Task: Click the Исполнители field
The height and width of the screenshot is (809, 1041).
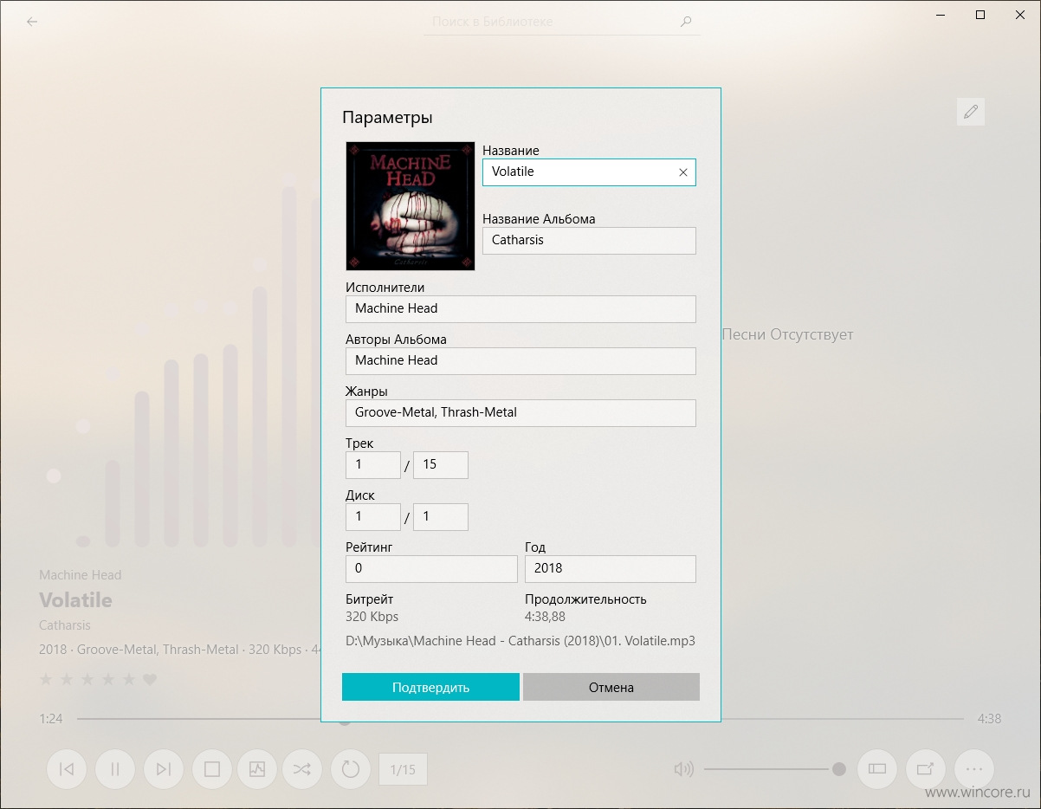Action: tap(520, 309)
